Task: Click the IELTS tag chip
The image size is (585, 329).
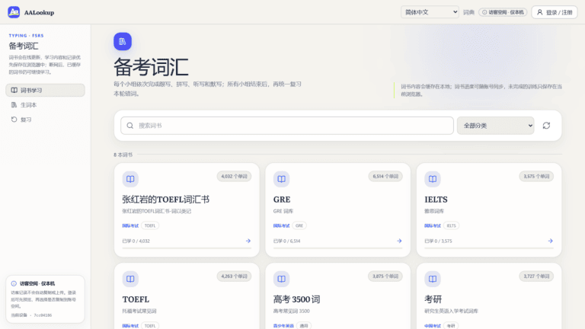Action: coord(452,225)
